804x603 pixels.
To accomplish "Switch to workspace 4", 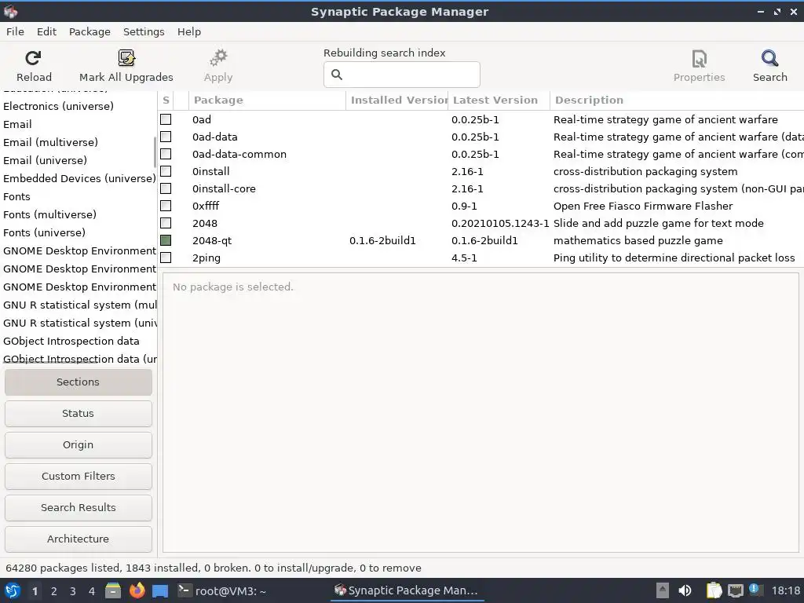I will (x=92, y=591).
